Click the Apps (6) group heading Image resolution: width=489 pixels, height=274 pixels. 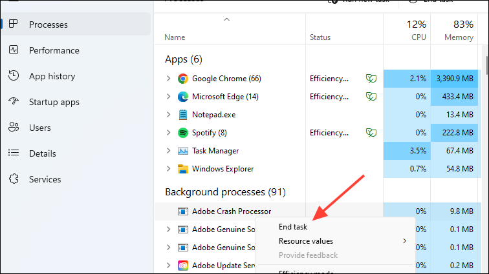click(x=184, y=59)
